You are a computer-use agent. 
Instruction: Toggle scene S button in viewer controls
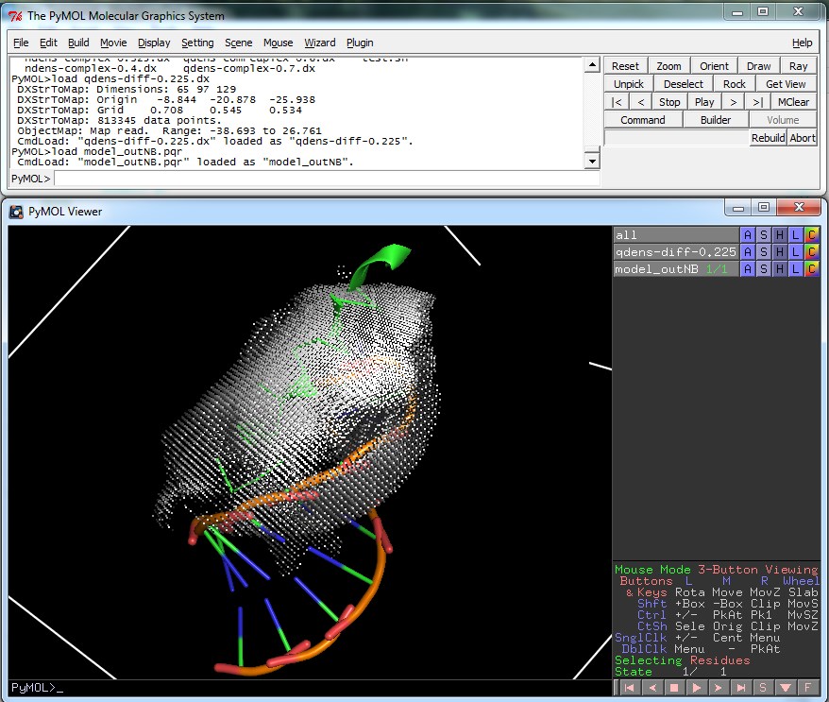[x=763, y=688]
